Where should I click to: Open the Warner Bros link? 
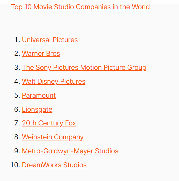pyautogui.click(x=41, y=54)
